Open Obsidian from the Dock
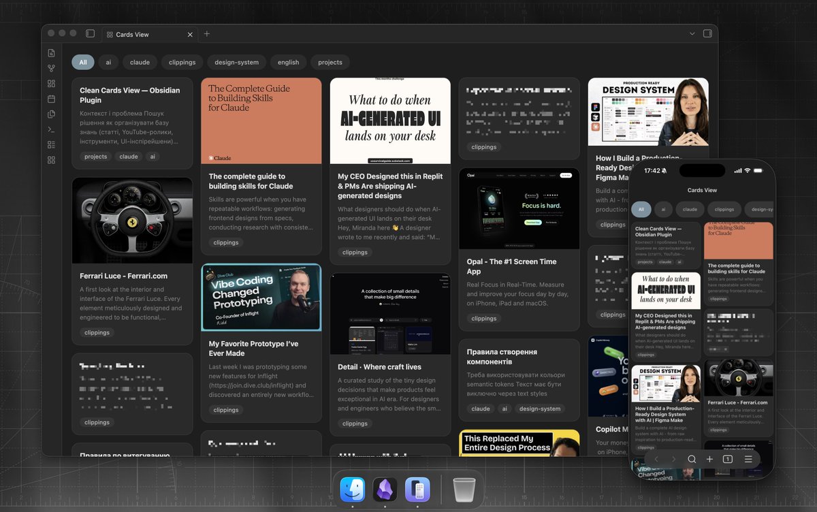This screenshot has width=817, height=512. (x=385, y=490)
